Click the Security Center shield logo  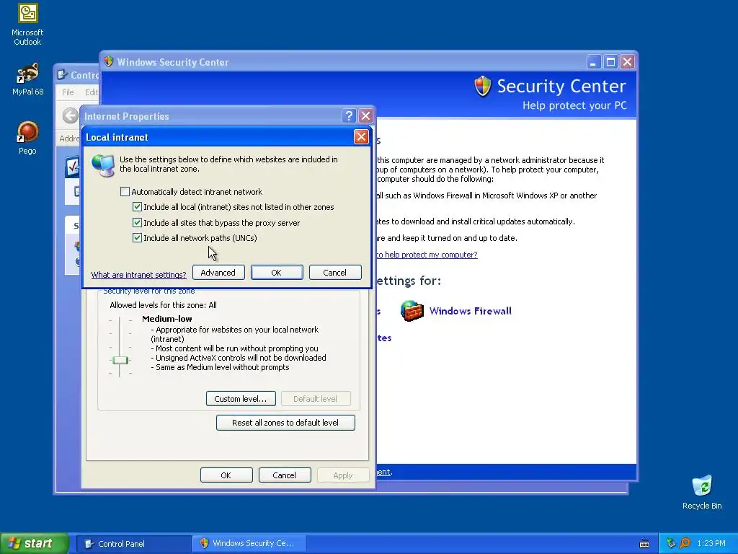[482, 87]
